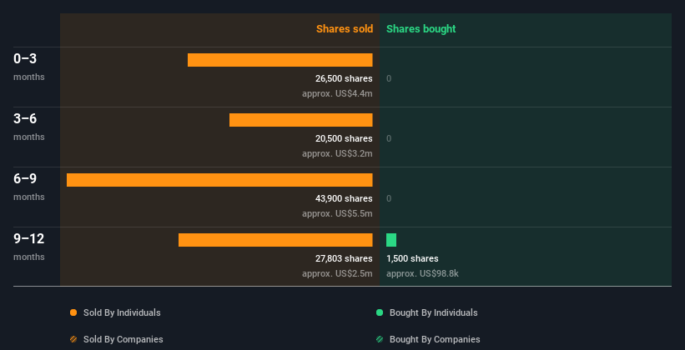This screenshot has width=685, height=350.
Task: Click the 20,500 shares value
Action: 344,138
